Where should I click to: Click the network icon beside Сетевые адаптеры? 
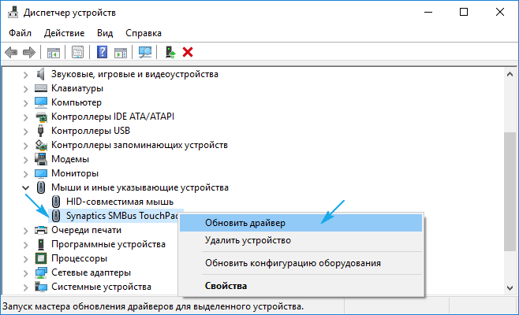[x=41, y=272]
